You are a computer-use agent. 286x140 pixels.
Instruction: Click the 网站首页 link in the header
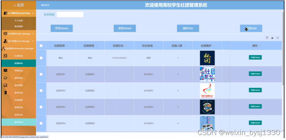pos(45,5)
